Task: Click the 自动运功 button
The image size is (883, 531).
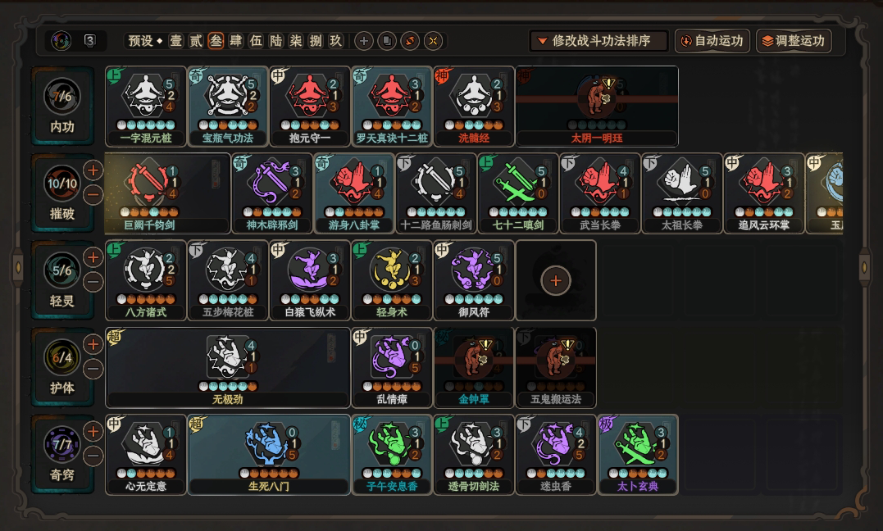Action: pos(712,41)
